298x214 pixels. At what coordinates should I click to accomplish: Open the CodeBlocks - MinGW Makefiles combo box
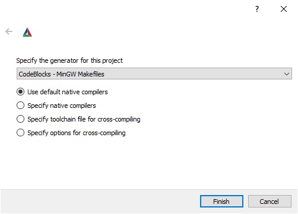point(154,74)
